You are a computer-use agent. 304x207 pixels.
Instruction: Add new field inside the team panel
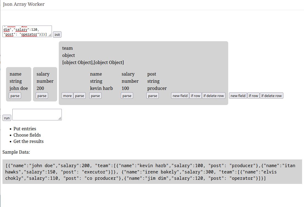(180, 96)
